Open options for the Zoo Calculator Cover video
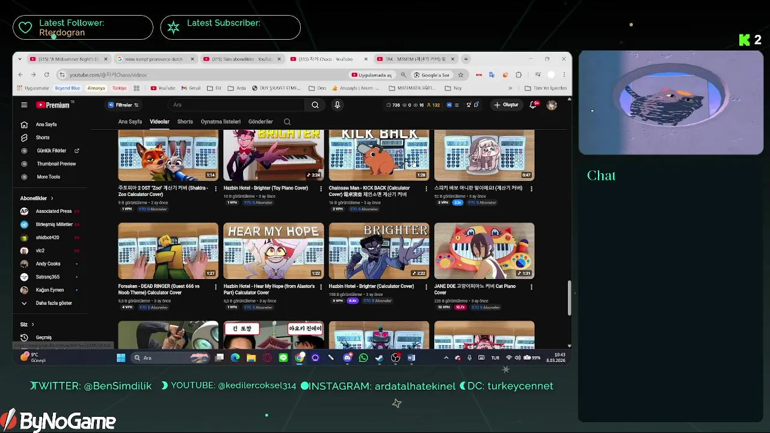This screenshot has width=770, height=433. (x=216, y=188)
